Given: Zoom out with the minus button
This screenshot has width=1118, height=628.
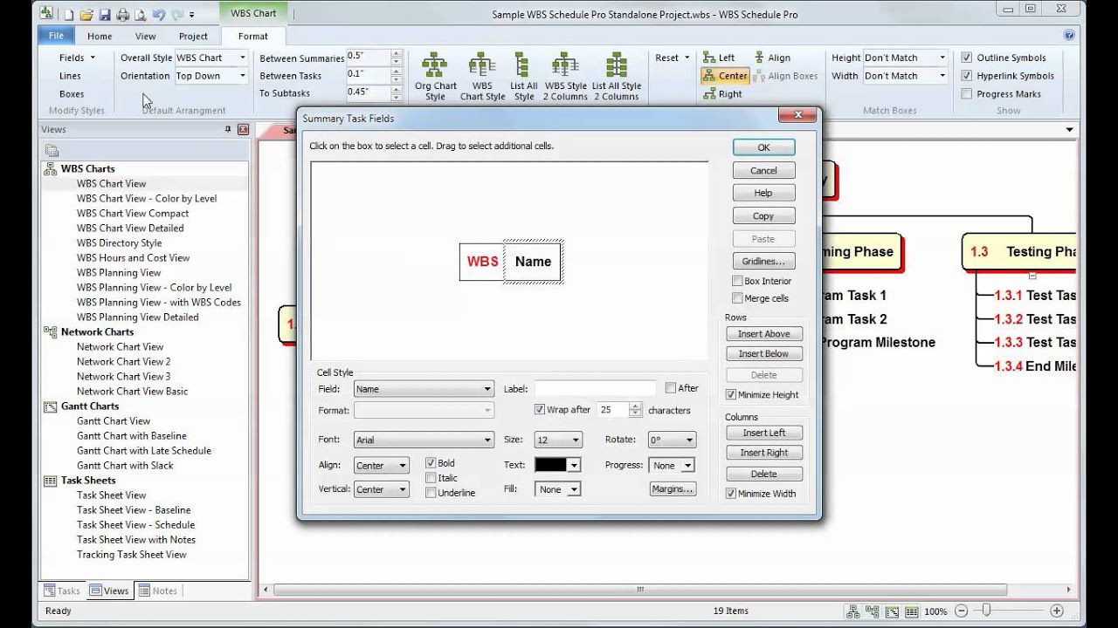Looking at the screenshot, I should (961, 611).
